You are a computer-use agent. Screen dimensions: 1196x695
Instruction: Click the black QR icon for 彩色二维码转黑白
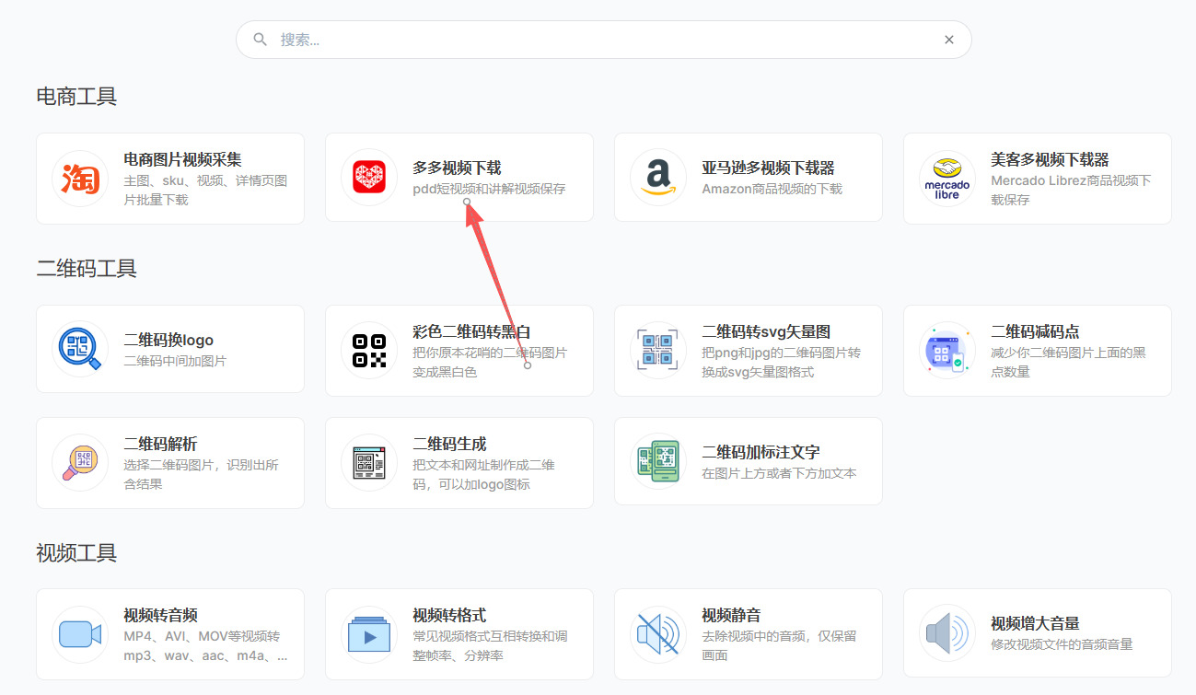(x=369, y=350)
